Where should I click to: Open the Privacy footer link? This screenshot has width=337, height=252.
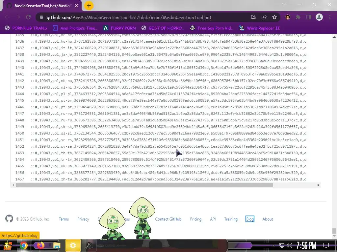pos(83,219)
